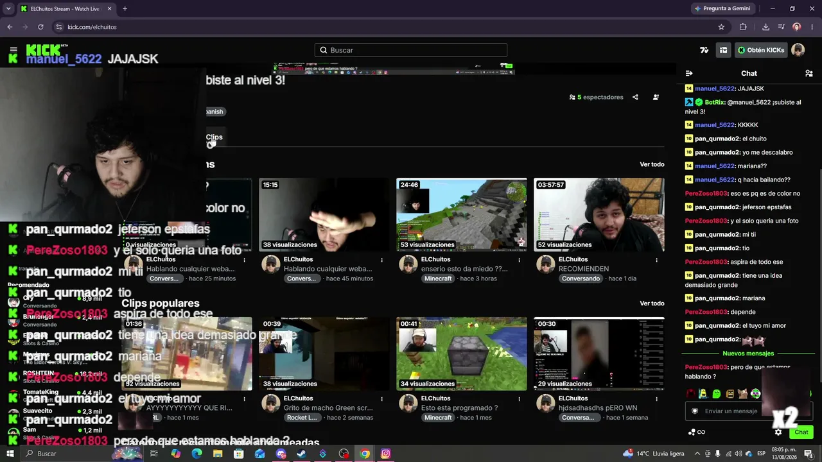Image resolution: width=822 pixels, height=462 pixels.
Task: Play the 00:39 clip thumbnail
Action: tap(324, 354)
